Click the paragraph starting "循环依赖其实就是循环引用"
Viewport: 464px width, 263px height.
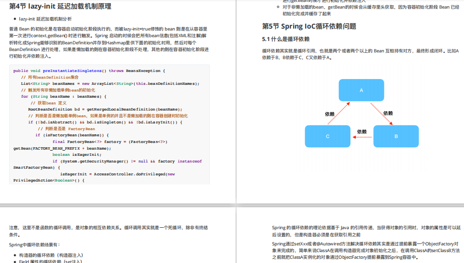360,54
